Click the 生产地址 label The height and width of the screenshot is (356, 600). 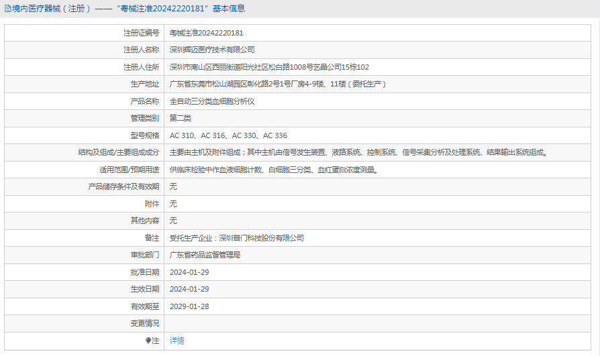(x=145, y=84)
